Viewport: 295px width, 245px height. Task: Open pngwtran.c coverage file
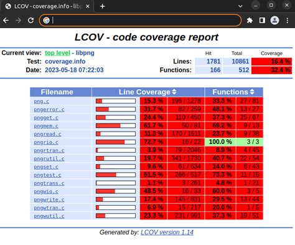49,208
